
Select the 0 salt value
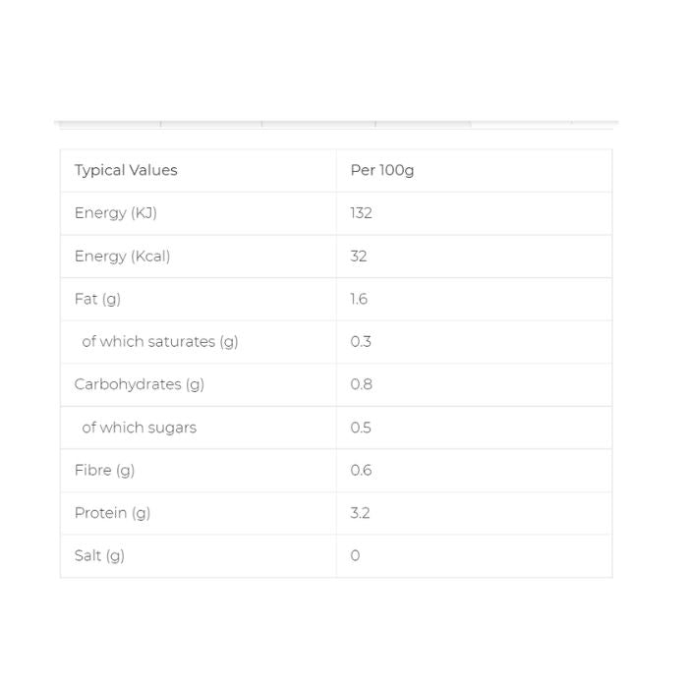355,555
